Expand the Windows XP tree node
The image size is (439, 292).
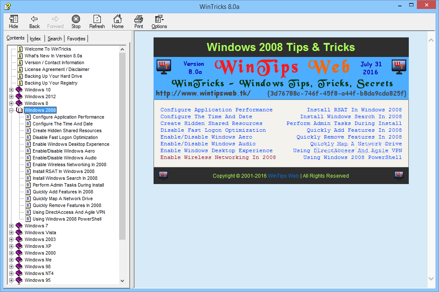[11, 246]
